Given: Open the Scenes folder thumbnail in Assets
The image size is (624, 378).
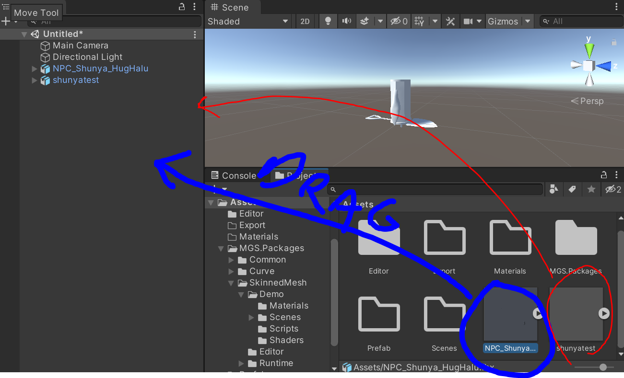Looking at the screenshot, I should tap(444, 314).
